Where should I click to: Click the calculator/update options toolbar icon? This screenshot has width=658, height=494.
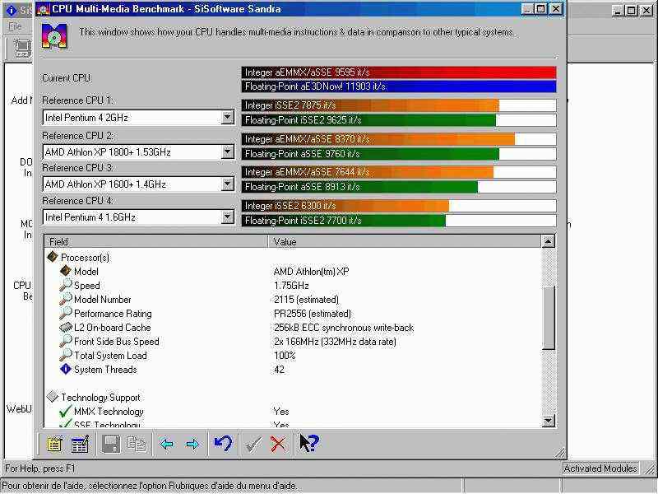[x=80, y=444]
